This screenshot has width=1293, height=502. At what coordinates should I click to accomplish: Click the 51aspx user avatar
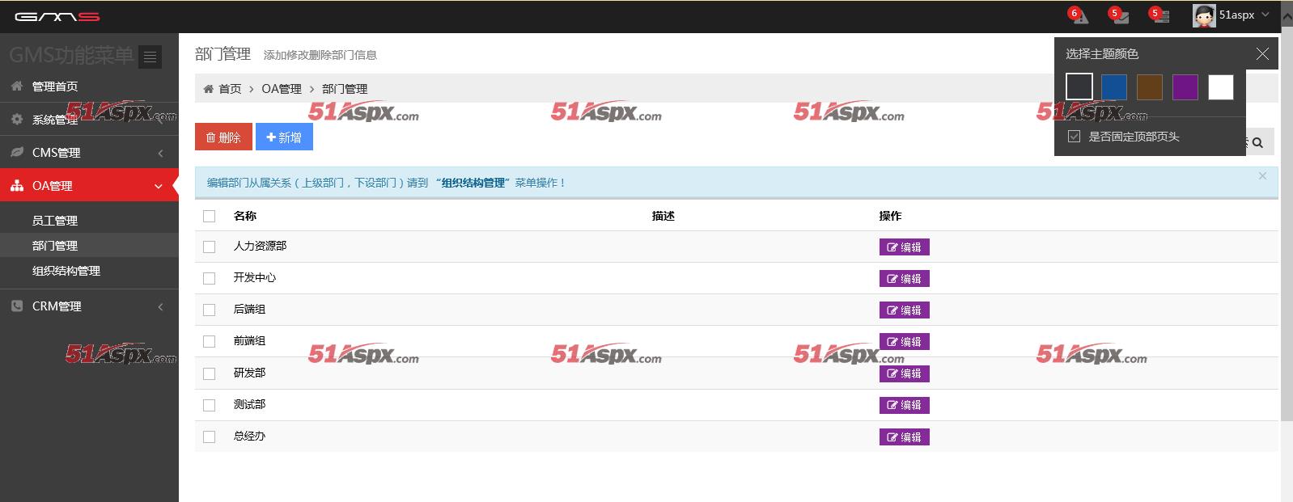coord(1204,15)
